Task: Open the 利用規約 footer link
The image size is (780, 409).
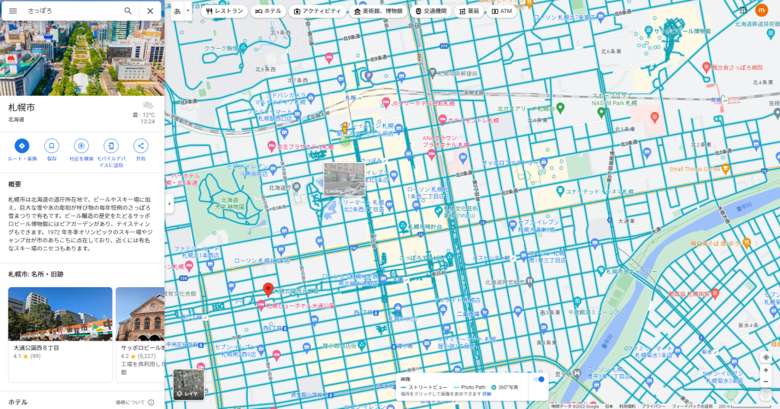Action: pyautogui.click(x=627, y=406)
